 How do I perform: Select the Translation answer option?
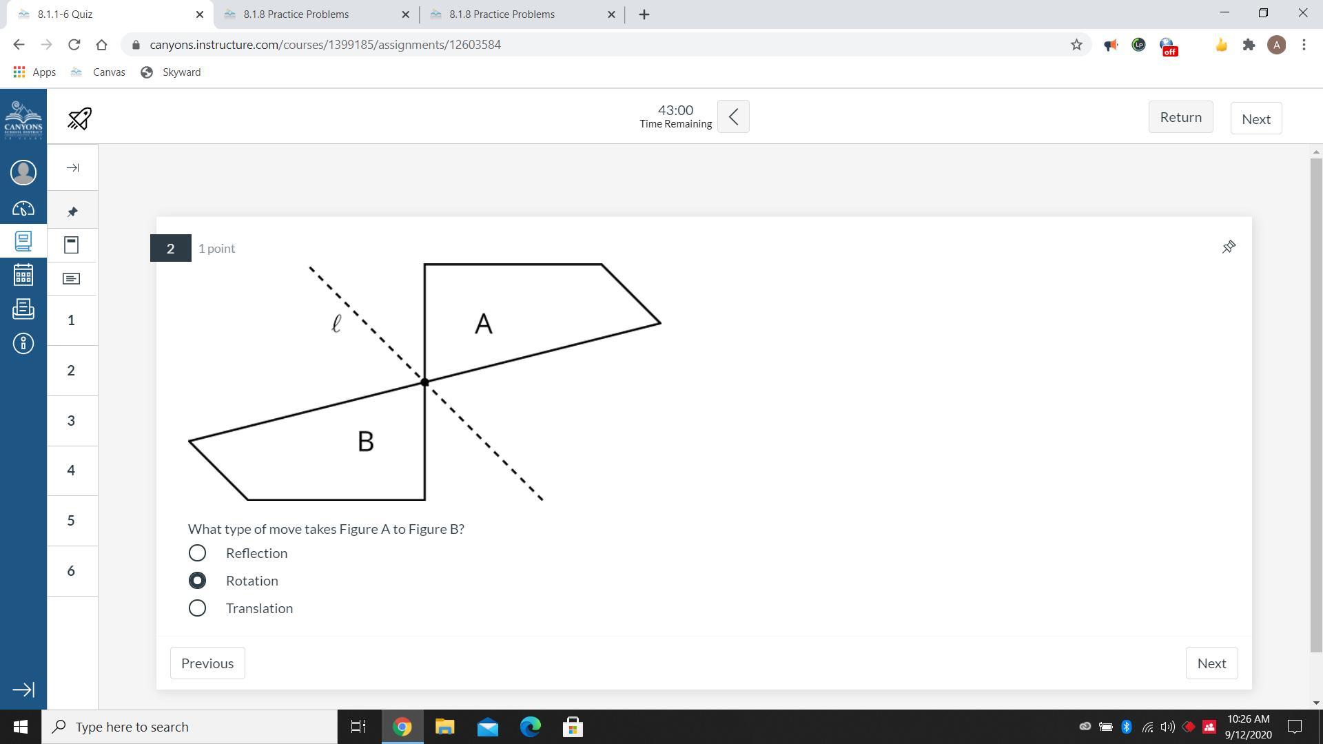pyautogui.click(x=197, y=608)
